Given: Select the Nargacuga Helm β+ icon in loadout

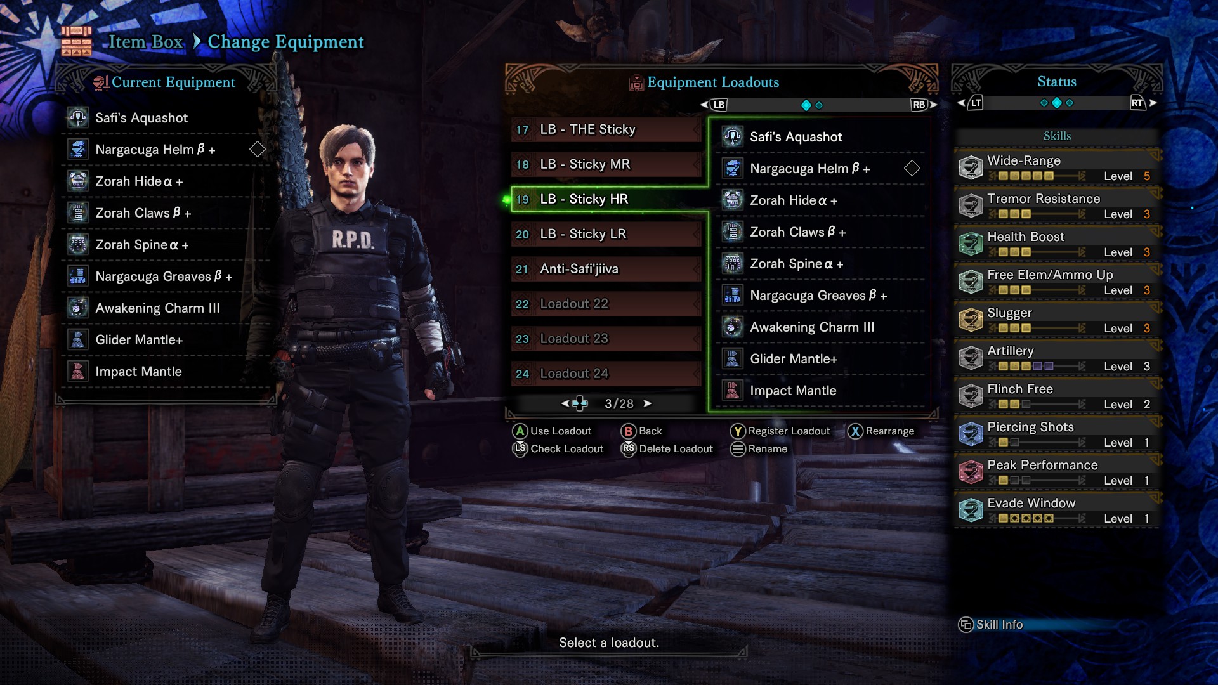Looking at the screenshot, I should (733, 168).
